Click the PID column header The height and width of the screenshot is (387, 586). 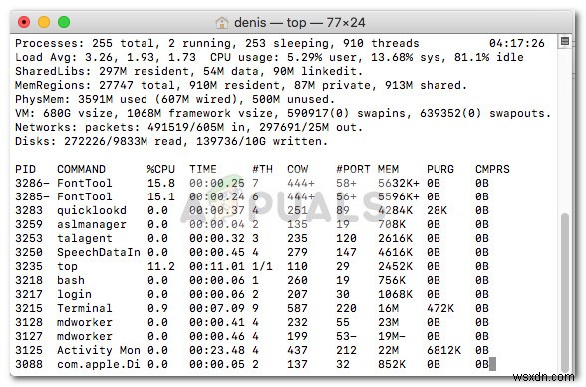[x=26, y=169]
